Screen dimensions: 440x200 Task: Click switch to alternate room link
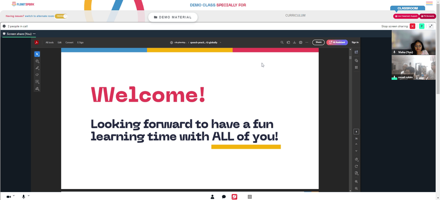point(40,16)
